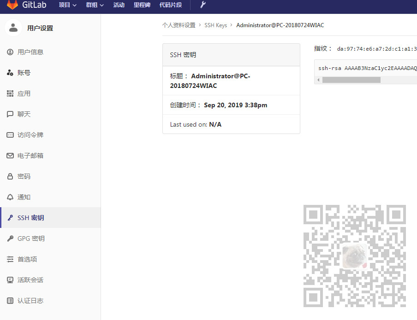Screen dimensions: 417x320
Task: Select the SSH 密钥 sidebar item
Action: point(50,218)
